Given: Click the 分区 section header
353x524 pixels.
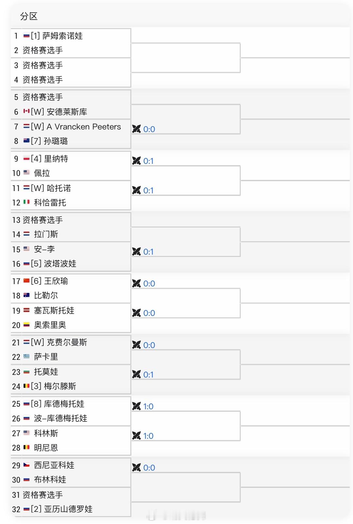Looking at the screenshot, I should (29, 16).
